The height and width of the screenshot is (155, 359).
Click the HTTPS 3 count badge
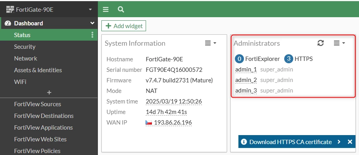point(289,59)
